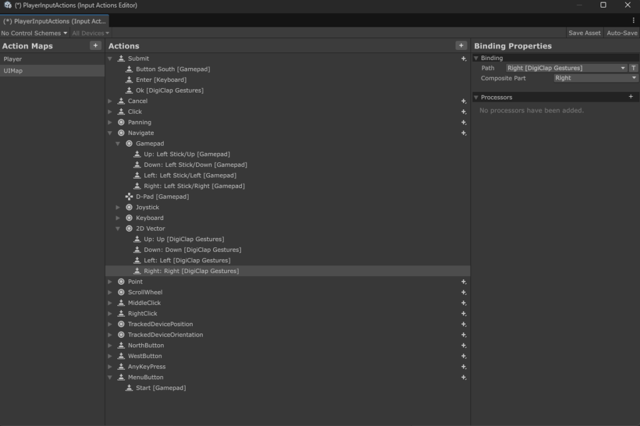Viewport: 640px width, 426px height.
Task: Add a binding to the Navigate action
Action: pos(463,133)
